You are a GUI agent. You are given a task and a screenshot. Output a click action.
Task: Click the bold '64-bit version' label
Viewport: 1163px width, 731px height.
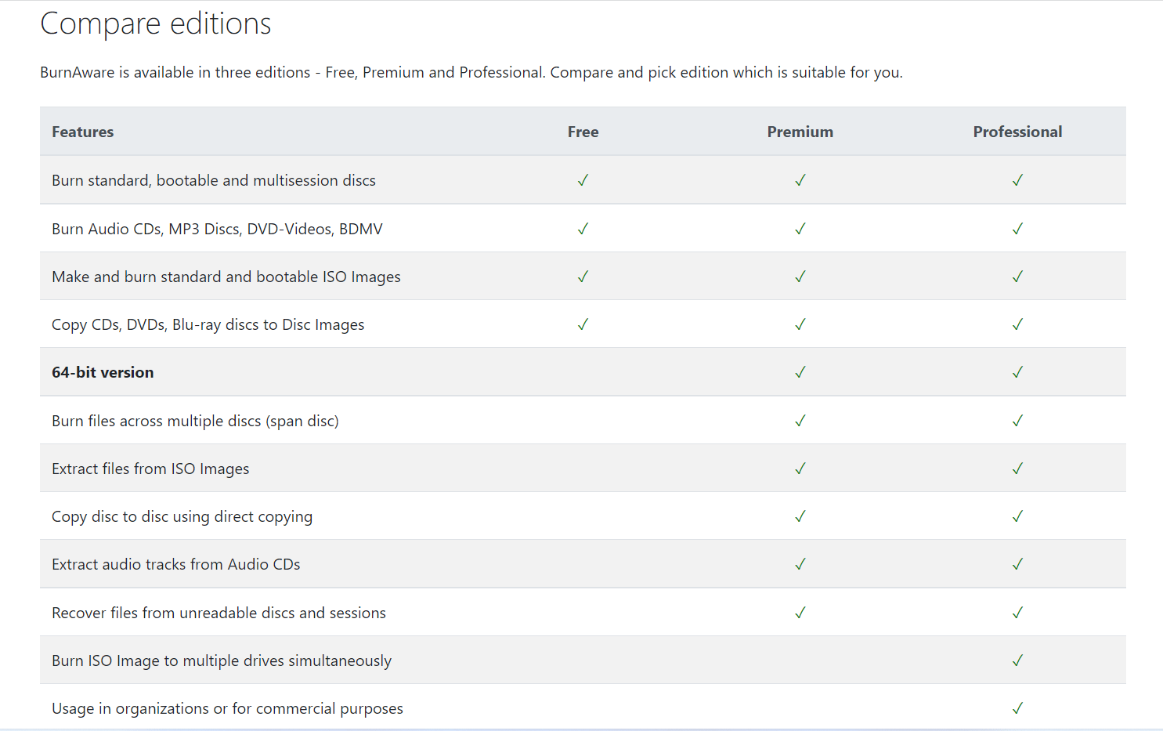click(x=103, y=372)
